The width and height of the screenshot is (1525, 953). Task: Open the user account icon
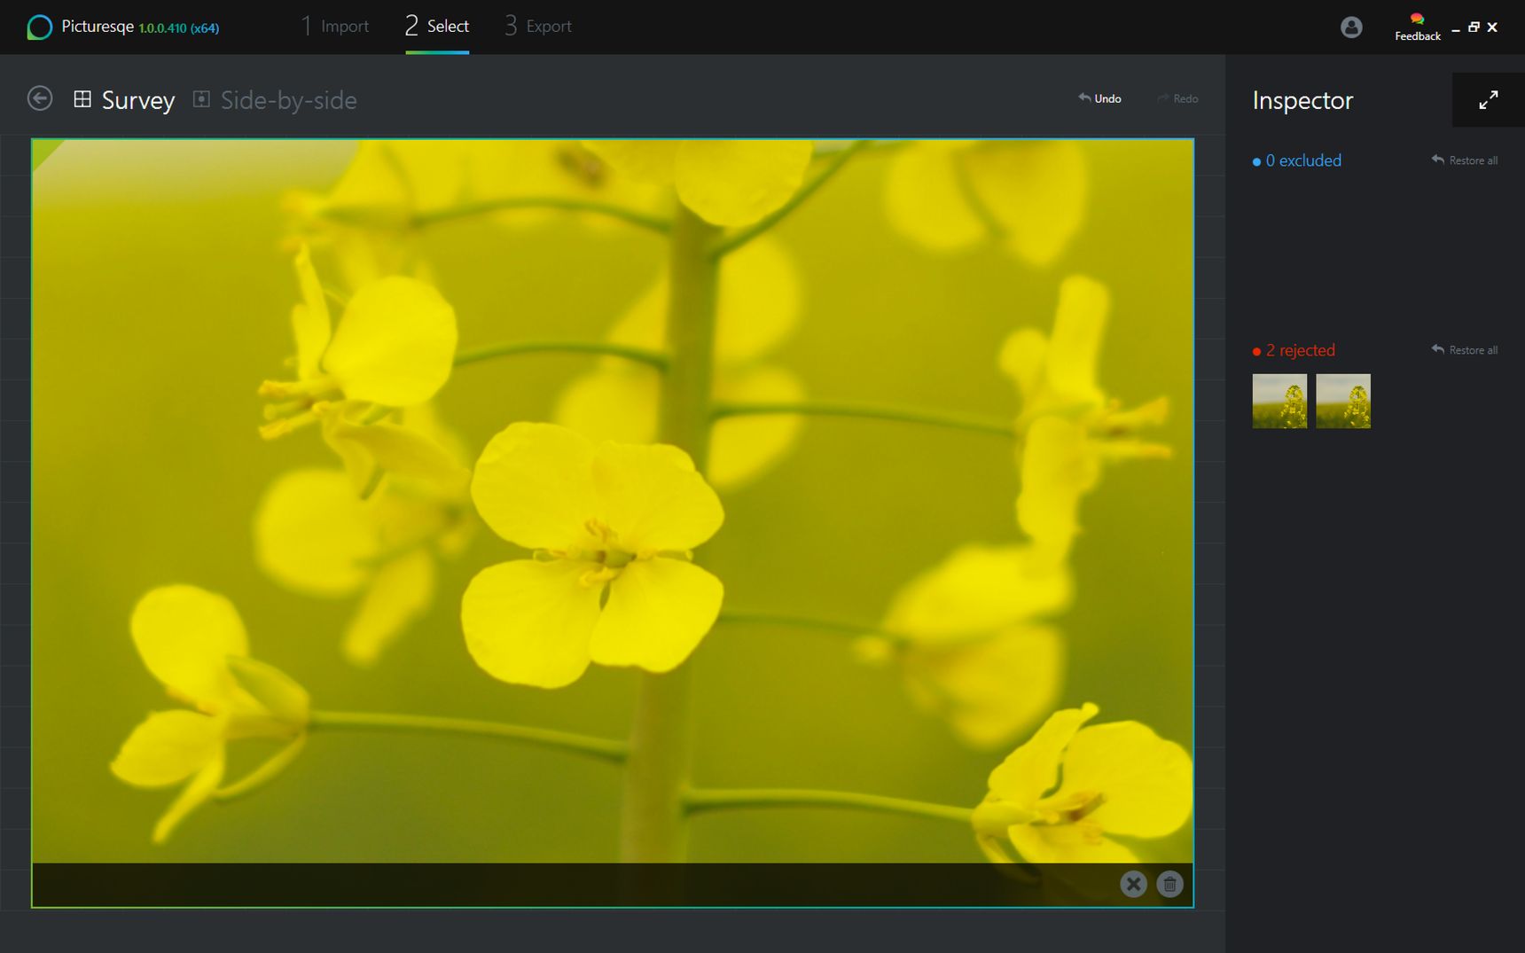pos(1351,27)
